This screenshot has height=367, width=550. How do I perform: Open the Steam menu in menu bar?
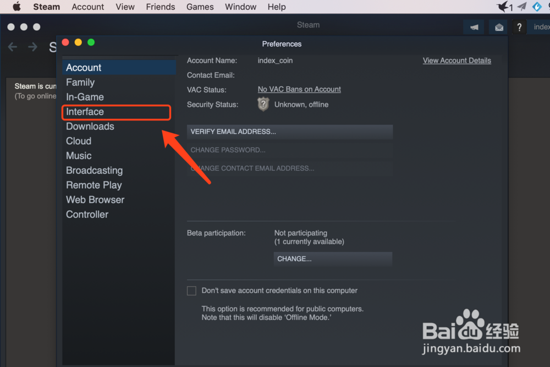[x=46, y=7]
